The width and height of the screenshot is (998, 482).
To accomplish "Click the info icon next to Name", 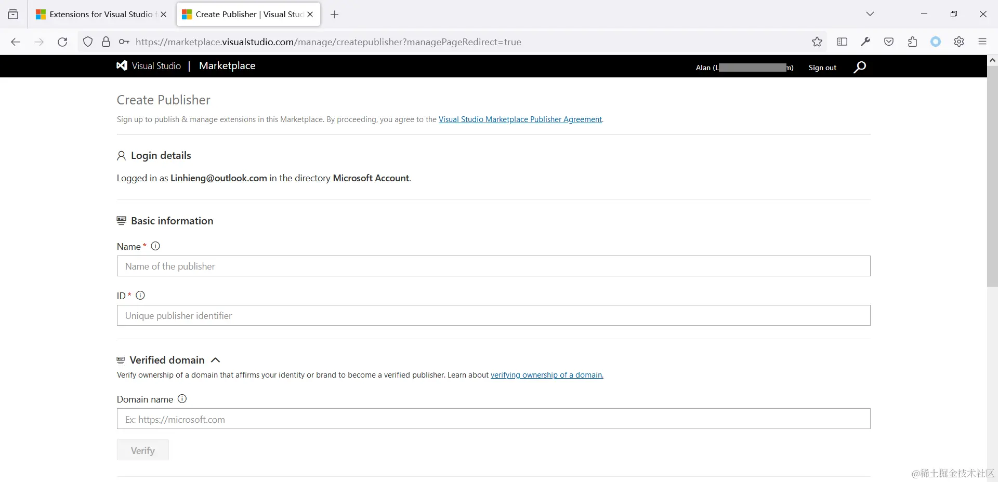I will point(155,246).
